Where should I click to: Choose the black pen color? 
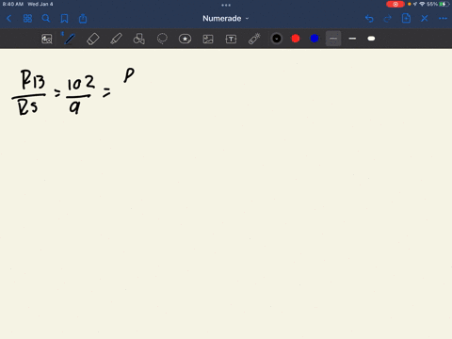point(277,39)
